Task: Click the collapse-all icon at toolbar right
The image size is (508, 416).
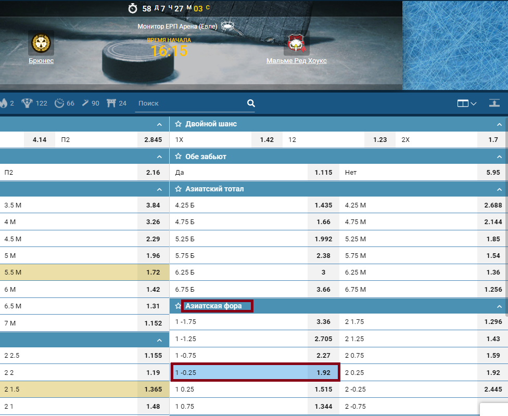Action: coord(494,103)
